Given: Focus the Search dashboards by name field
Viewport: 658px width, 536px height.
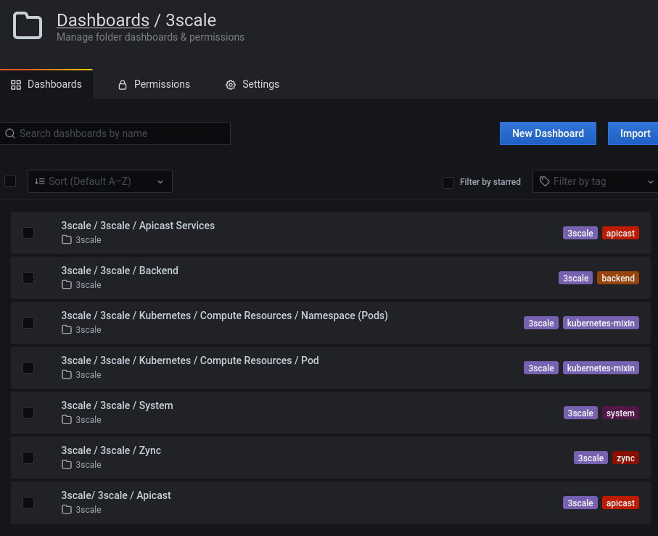Looking at the screenshot, I should point(120,133).
